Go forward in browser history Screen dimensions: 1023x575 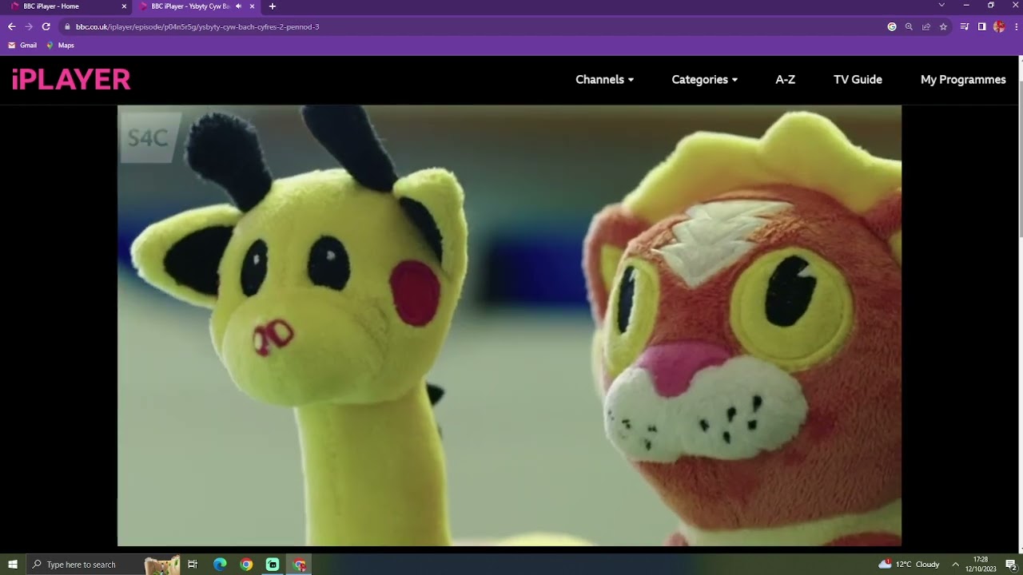point(29,26)
